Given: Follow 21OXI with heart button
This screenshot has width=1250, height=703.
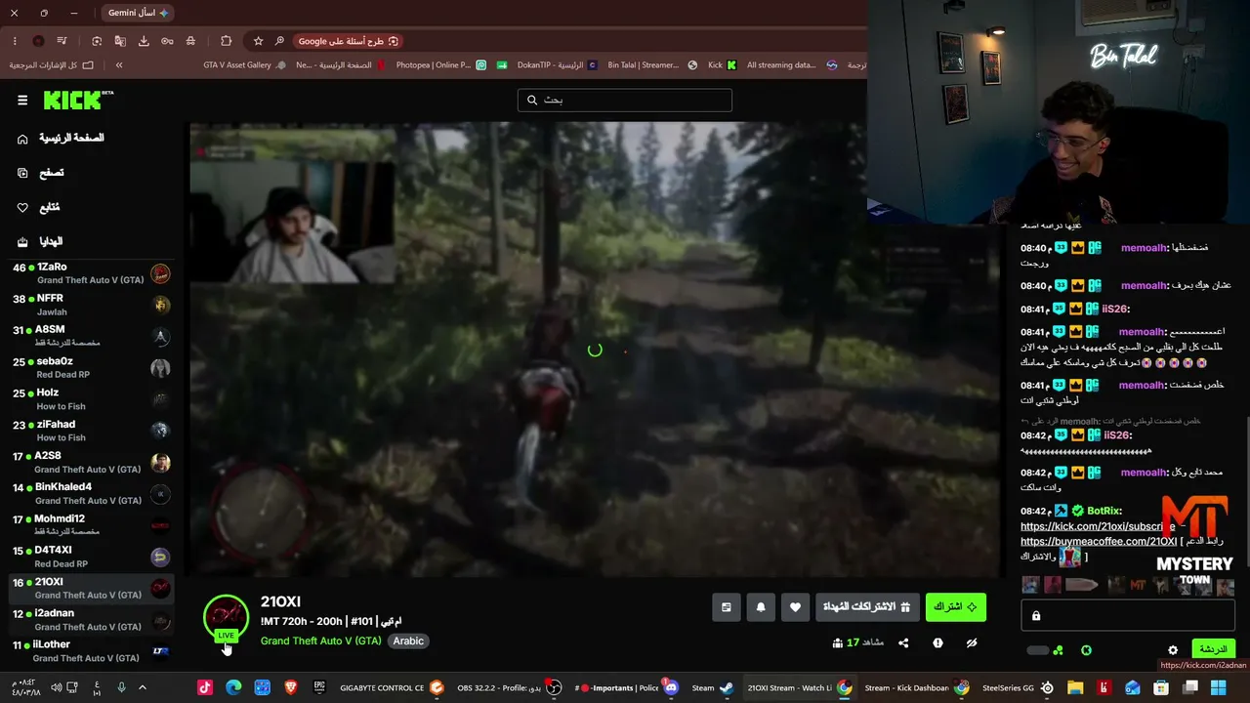Looking at the screenshot, I should [795, 607].
